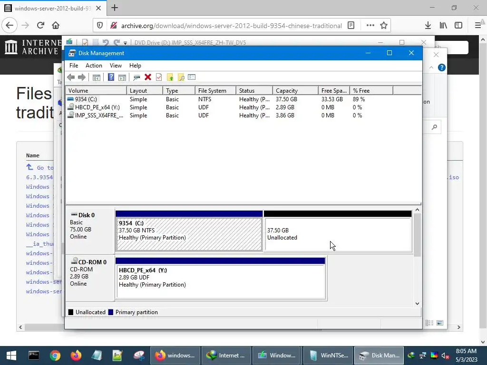Image resolution: width=487 pixels, height=365 pixels.
Task: Open the Help question-mark toolbar icon
Action: 111,77
